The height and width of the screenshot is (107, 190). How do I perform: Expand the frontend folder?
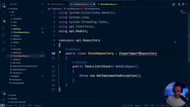tap(15, 76)
